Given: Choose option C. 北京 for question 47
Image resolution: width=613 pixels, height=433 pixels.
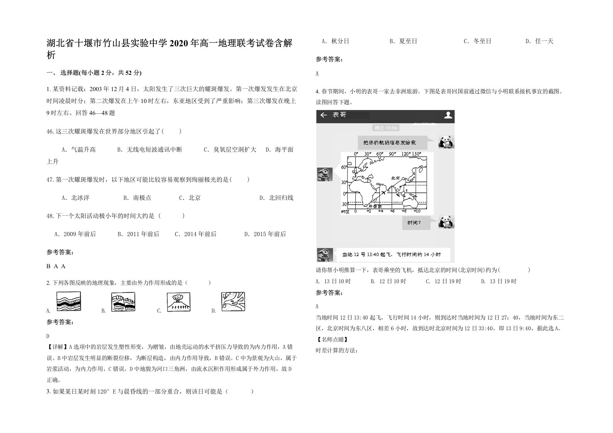Looking at the screenshot, I should click(190, 198).
